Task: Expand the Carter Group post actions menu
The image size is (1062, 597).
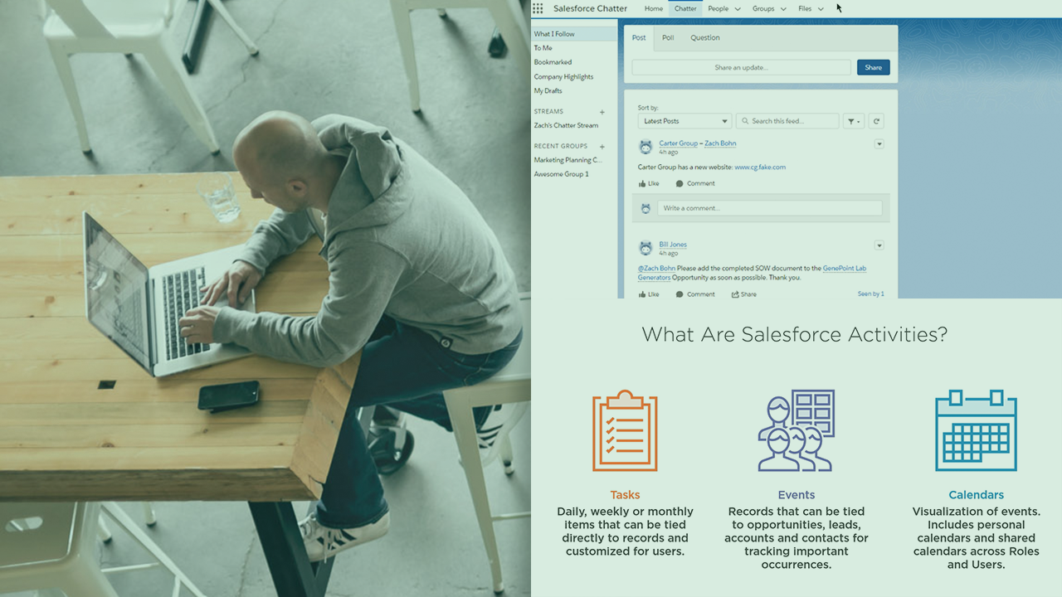Action: [x=879, y=144]
